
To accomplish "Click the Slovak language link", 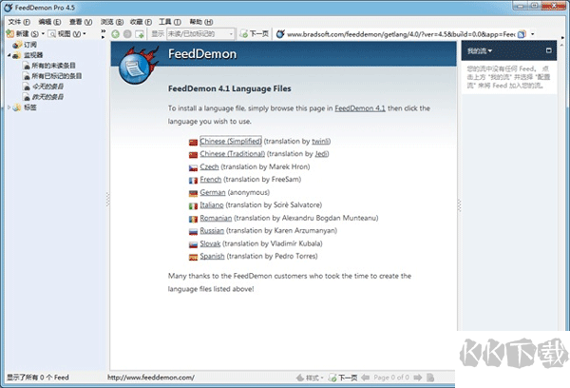I will (210, 243).
